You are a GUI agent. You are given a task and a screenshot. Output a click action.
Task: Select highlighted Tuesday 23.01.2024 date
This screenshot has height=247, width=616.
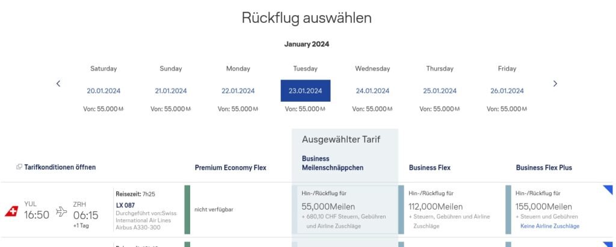(306, 91)
